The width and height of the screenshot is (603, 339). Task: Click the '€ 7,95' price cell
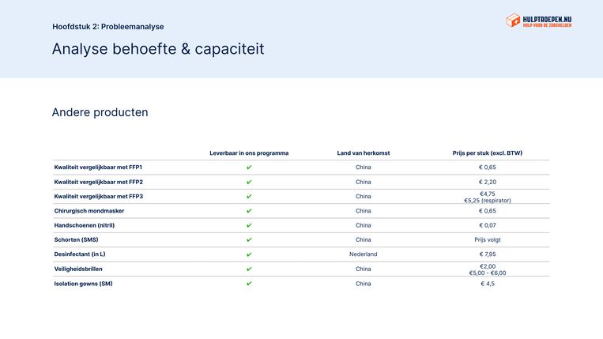point(488,254)
